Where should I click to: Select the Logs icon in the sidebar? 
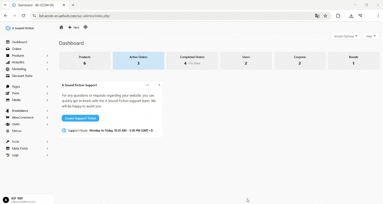coord(7,155)
